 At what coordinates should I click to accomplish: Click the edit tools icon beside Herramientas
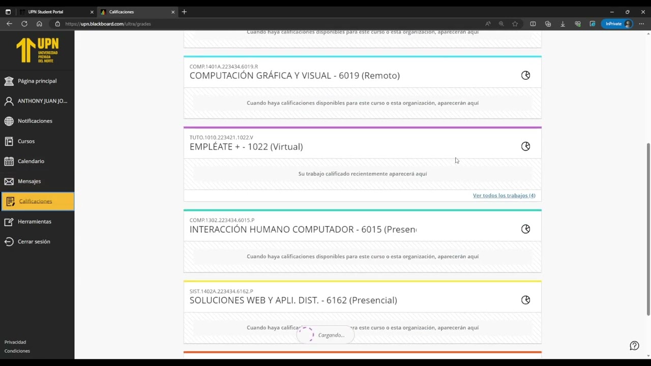pos(9,222)
